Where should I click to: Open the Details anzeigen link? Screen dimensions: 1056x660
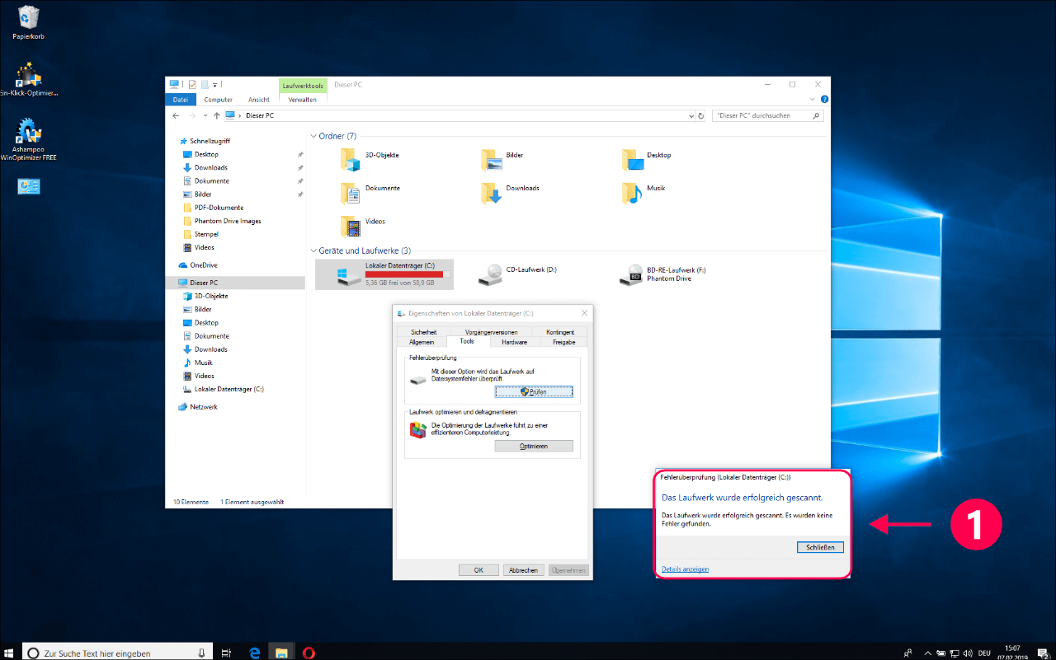click(x=685, y=569)
